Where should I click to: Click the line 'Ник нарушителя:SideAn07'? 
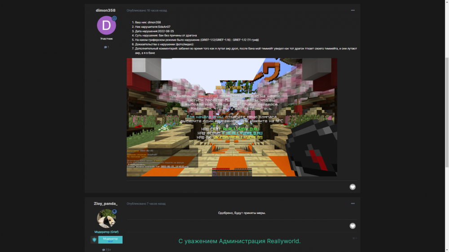(153, 26)
